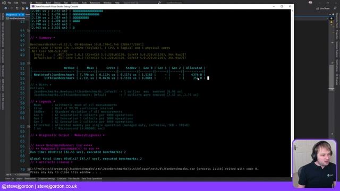Open the Data Tools Operations bottom tab

coord(92,179)
